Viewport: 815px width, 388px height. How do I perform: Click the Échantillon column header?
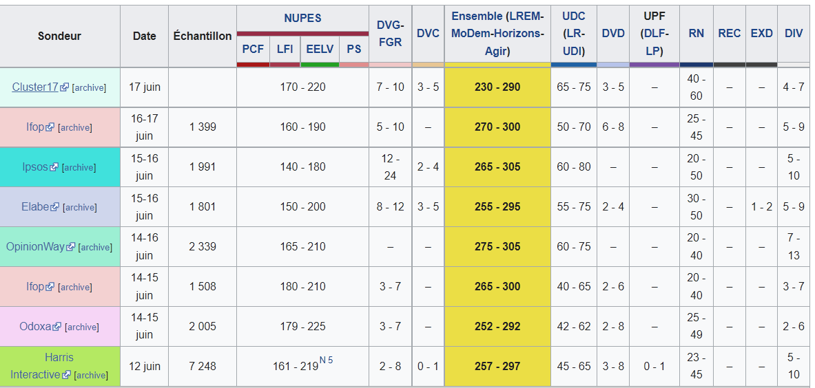click(203, 36)
